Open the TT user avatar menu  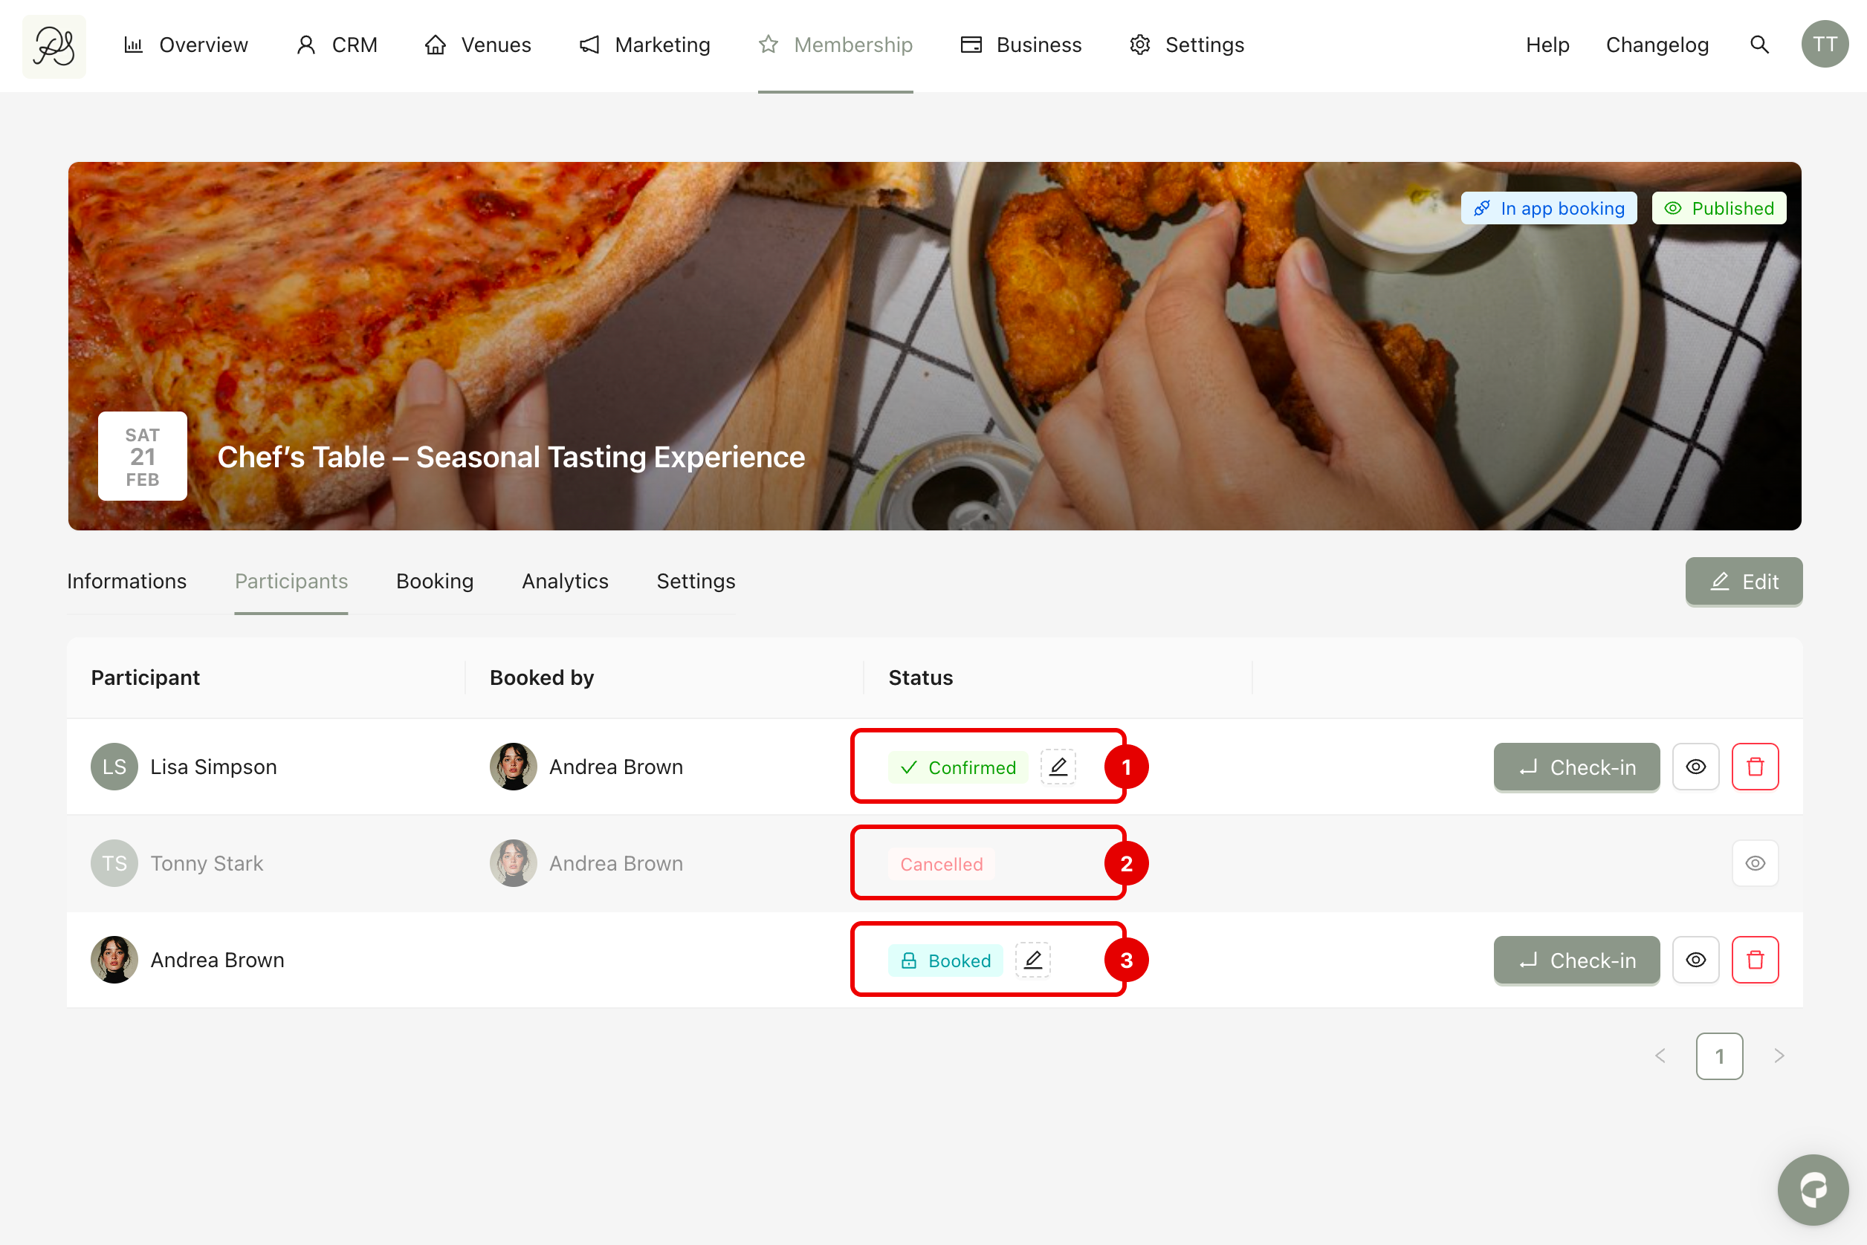pos(1824,45)
